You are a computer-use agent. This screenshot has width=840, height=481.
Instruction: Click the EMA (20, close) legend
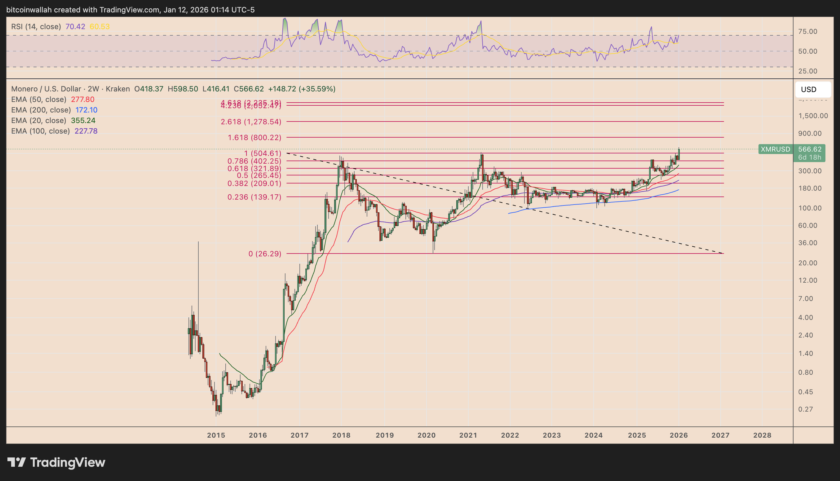click(x=39, y=121)
